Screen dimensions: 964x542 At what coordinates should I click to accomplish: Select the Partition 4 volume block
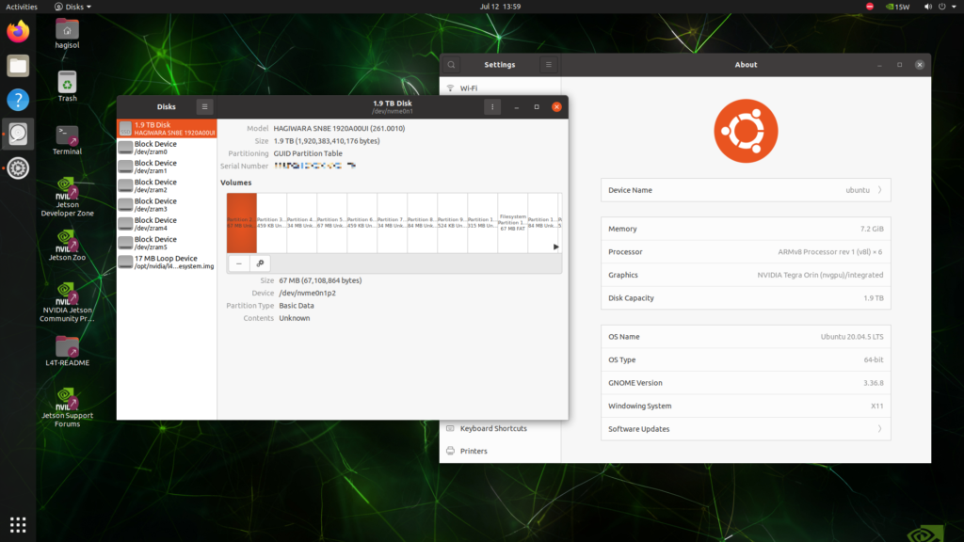(x=302, y=223)
